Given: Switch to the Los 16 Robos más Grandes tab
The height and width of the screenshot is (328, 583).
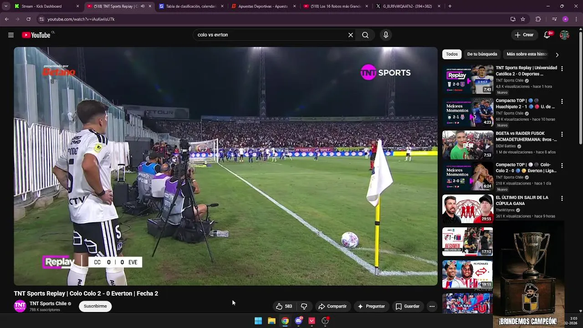Looking at the screenshot, I should pyautogui.click(x=336, y=6).
